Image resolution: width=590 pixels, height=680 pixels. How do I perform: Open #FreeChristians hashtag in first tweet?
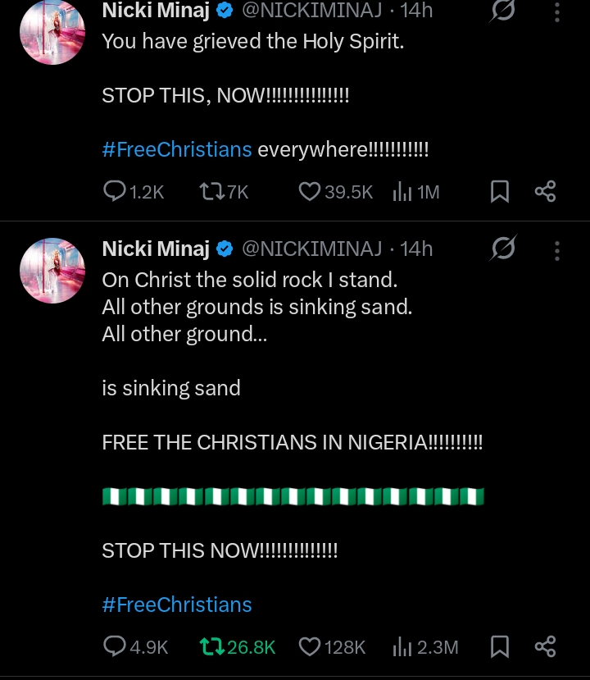point(176,150)
